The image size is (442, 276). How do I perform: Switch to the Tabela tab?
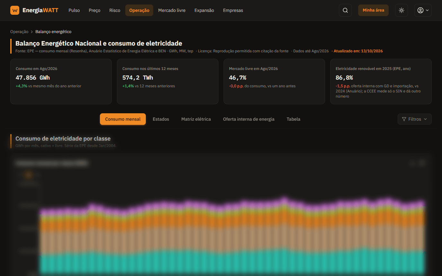coord(294,119)
